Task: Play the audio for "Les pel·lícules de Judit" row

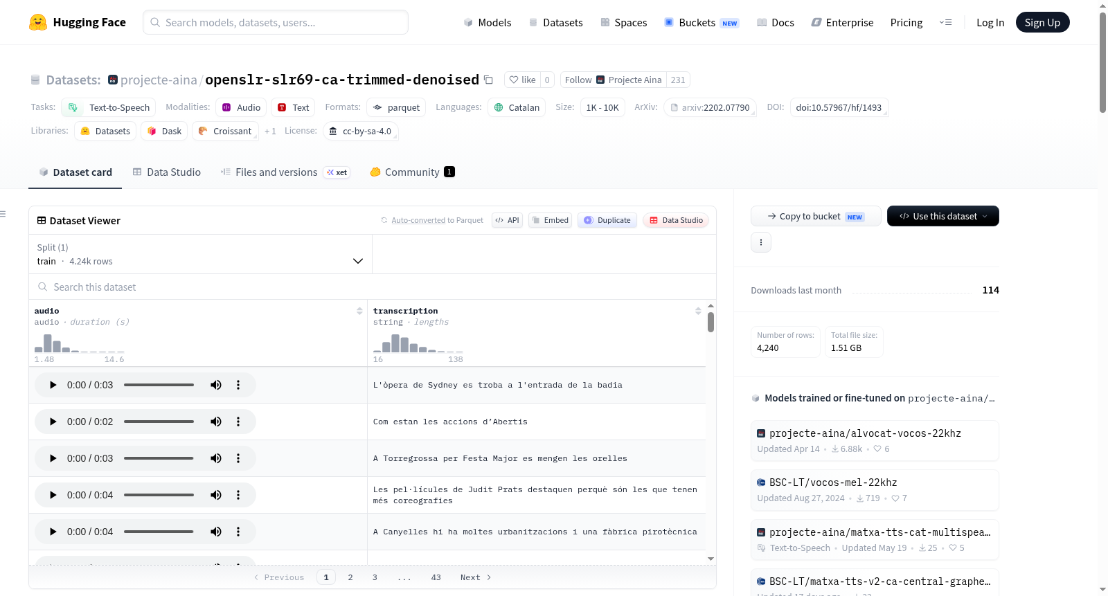Action: pos(53,495)
